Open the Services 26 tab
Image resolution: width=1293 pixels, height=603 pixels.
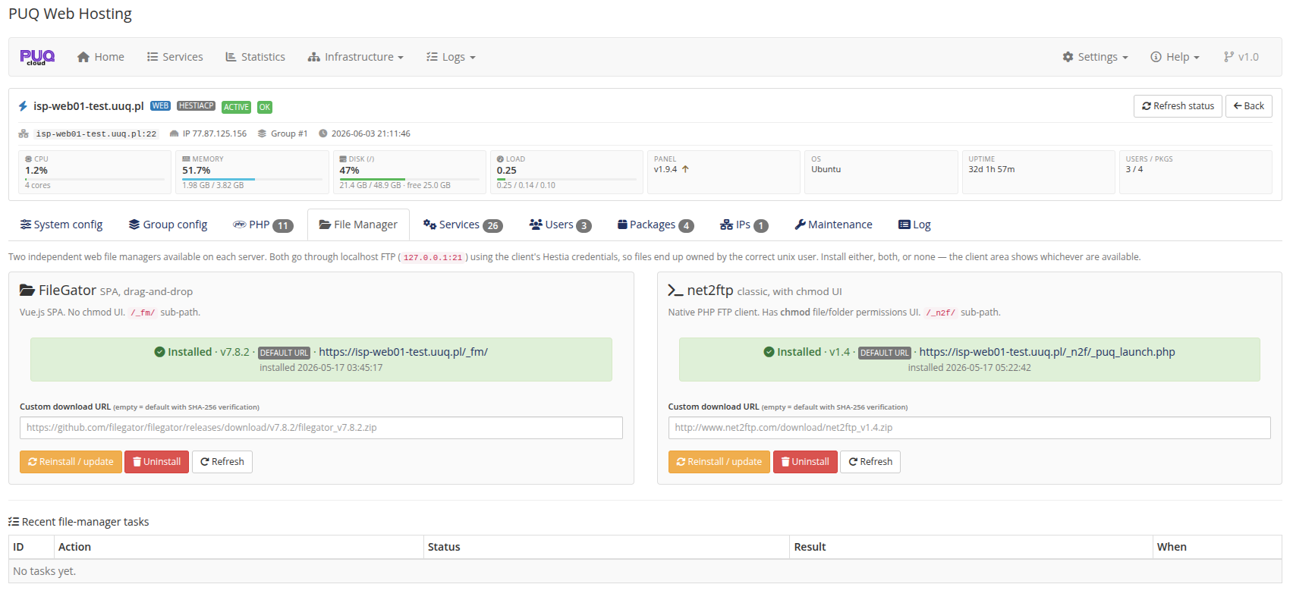462,225
